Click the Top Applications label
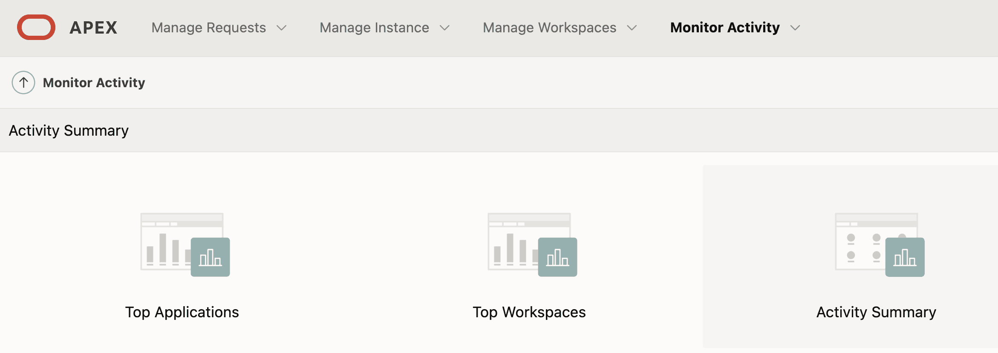 click(x=182, y=312)
